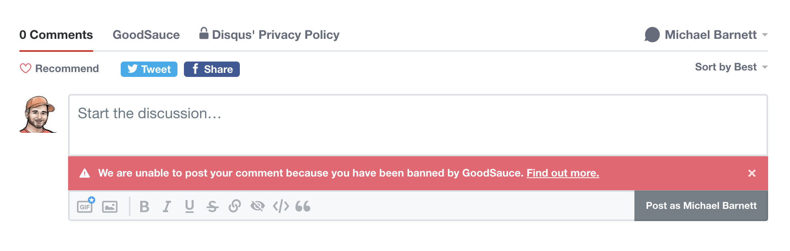Share on Twitter via the Tweet button

(149, 69)
